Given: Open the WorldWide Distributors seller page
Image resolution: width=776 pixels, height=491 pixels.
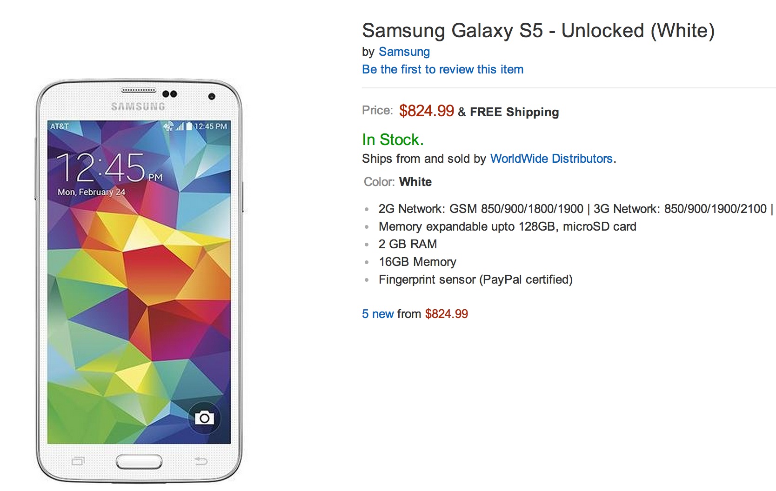Looking at the screenshot, I should click(x=551, y=159).
